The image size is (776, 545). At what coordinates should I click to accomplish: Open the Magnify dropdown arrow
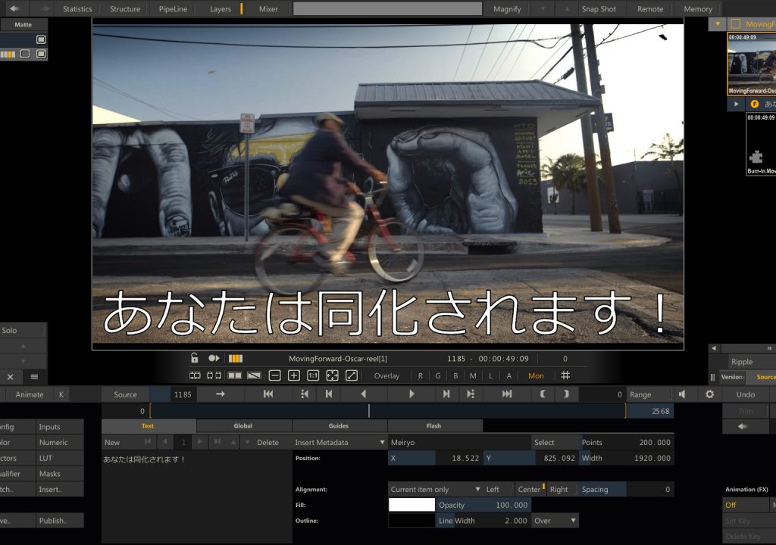coord(543,9)
